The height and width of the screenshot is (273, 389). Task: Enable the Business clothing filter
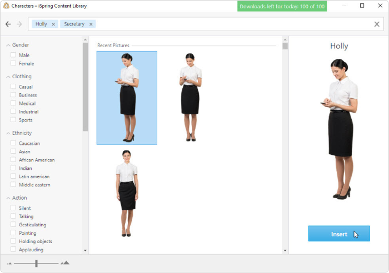[13, 95]
